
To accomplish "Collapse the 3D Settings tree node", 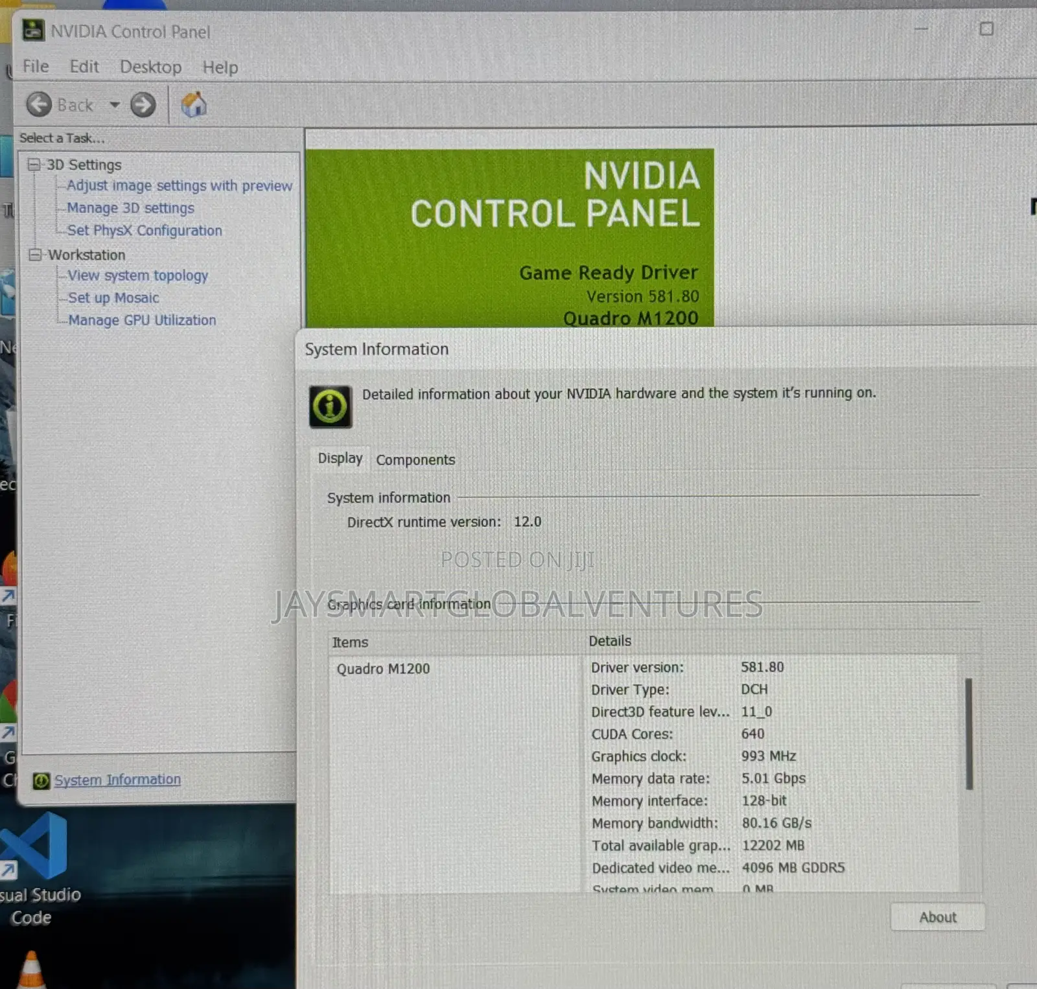I will 34,165.
